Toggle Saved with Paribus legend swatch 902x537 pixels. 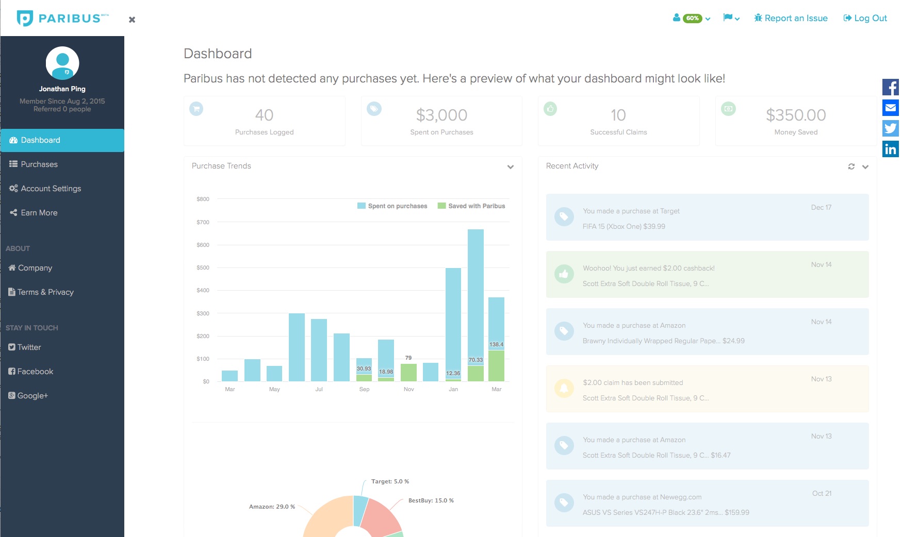(441, 206)
